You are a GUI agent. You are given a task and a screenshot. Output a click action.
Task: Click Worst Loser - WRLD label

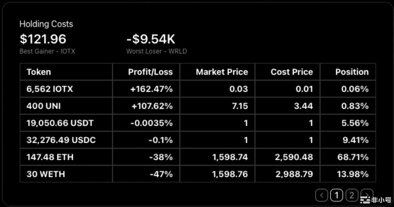pos(157,51)
